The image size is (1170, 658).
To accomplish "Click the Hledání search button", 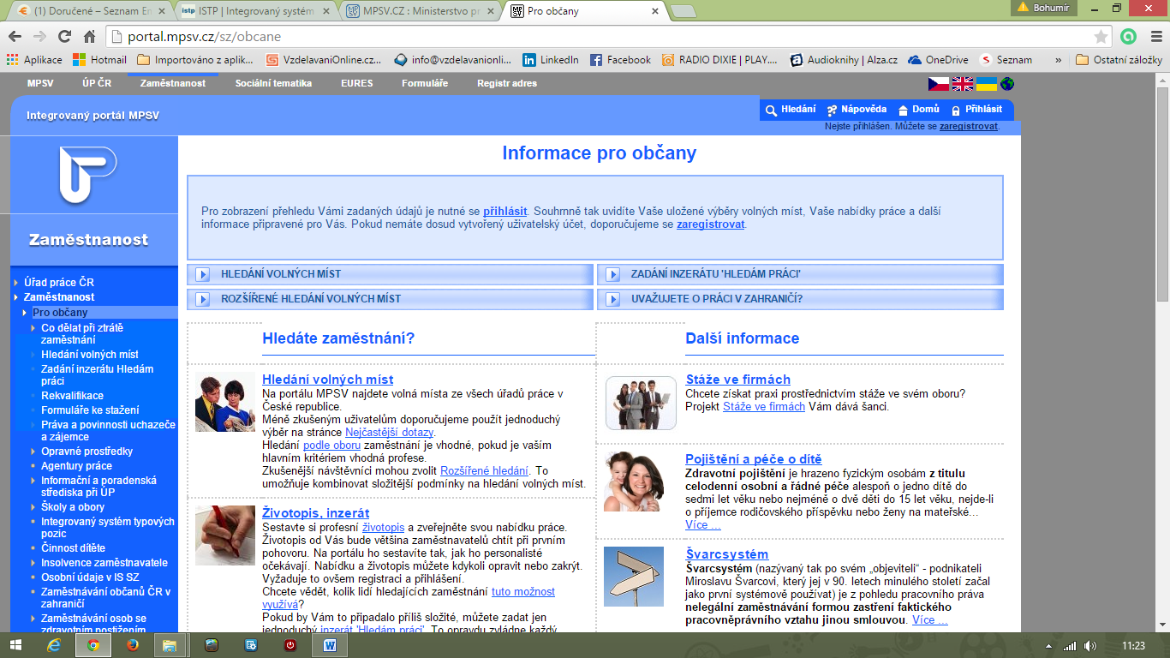I will 791,110.
